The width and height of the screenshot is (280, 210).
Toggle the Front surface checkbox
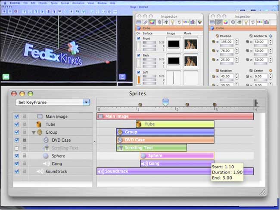point(139,38)
